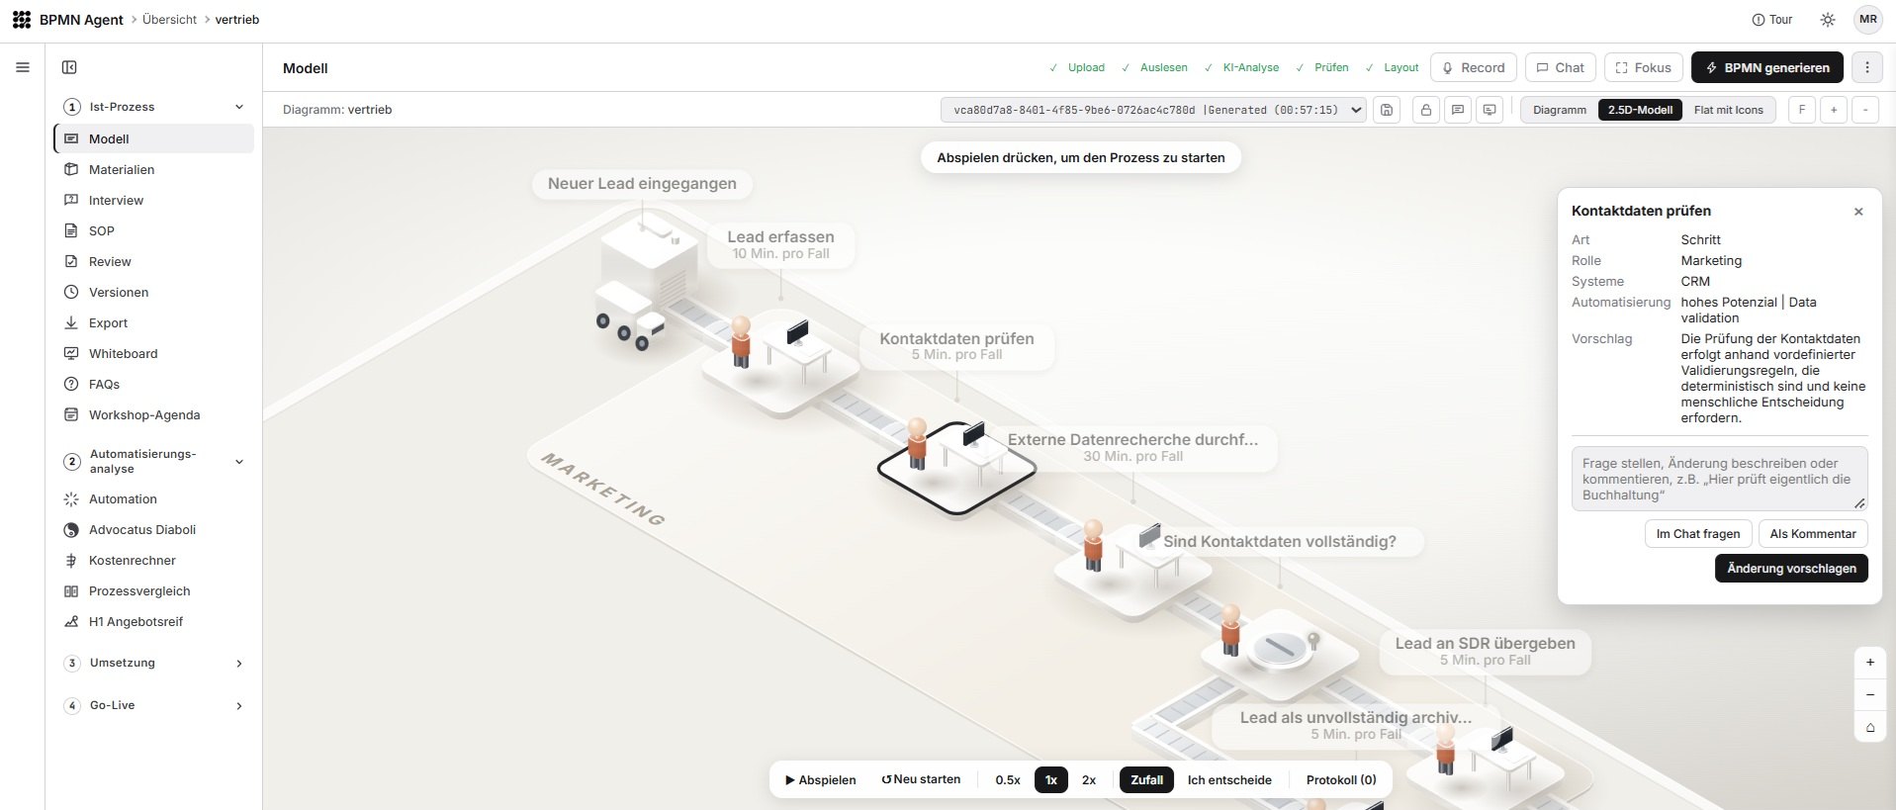Image resolution: width=1896 pixels, height=810 pixels.
Task: Collapse the sidebar panel icon
Action: [x=69, y=67]
